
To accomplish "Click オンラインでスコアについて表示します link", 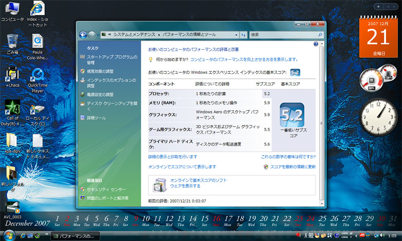I will (182, 167).
